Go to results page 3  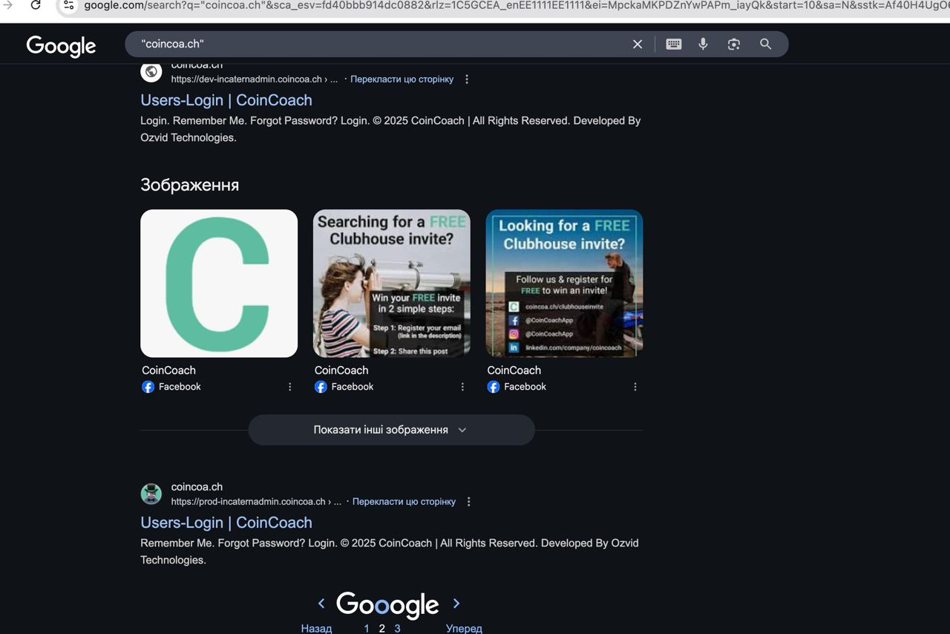(397, 628)
